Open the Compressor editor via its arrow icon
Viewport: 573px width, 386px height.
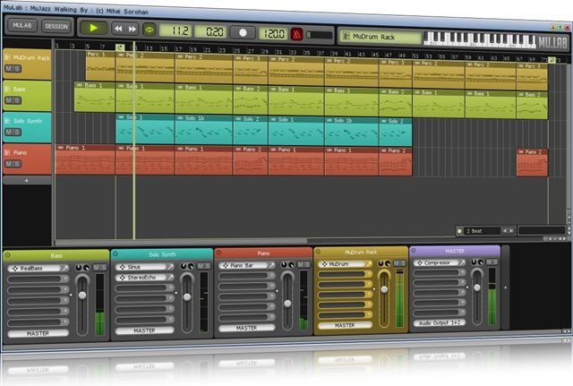462,262
